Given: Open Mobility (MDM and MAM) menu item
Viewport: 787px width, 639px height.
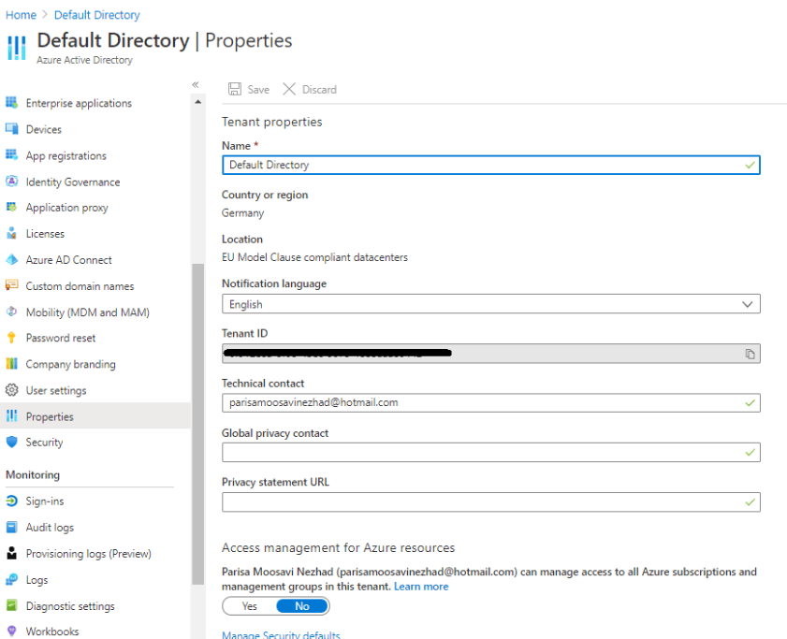Looking at the screenshot, I should click(88, 312).
